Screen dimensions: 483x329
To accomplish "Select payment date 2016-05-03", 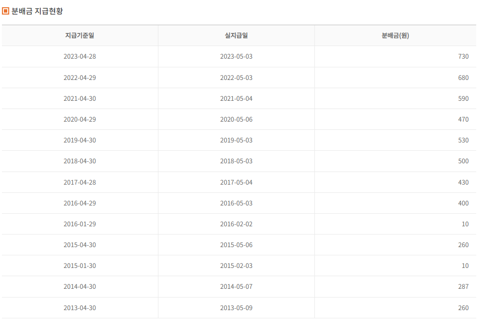I will point(236,204).
